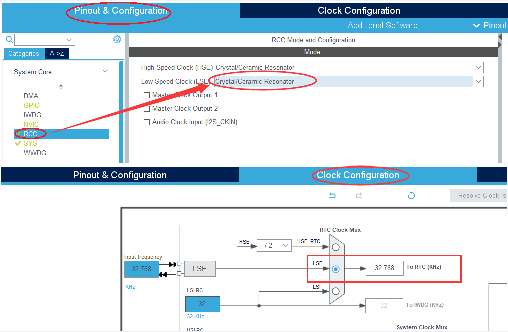Switch to the A->Z tab
The image size is (508, 332).
point(57,53)
